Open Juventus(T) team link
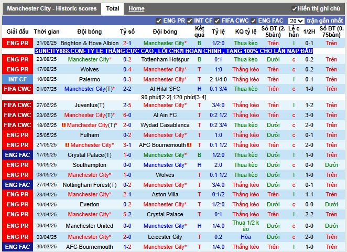This screenshot has height=252, width=347. pyautogui.click(x=90, y=105)
